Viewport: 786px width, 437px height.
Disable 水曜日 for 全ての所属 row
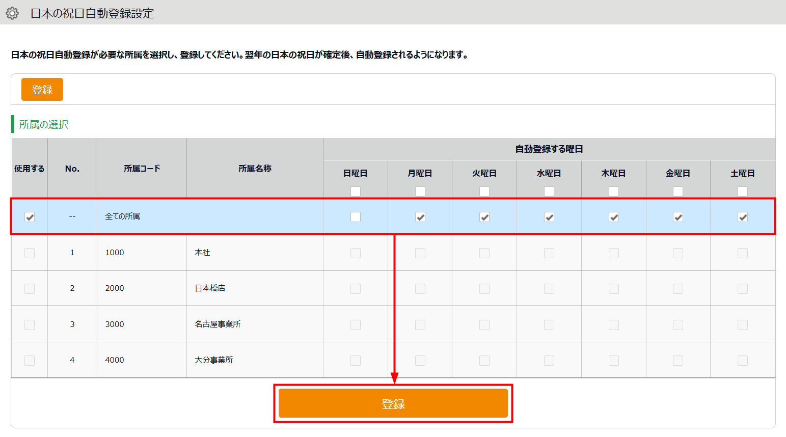coord(549,217)
